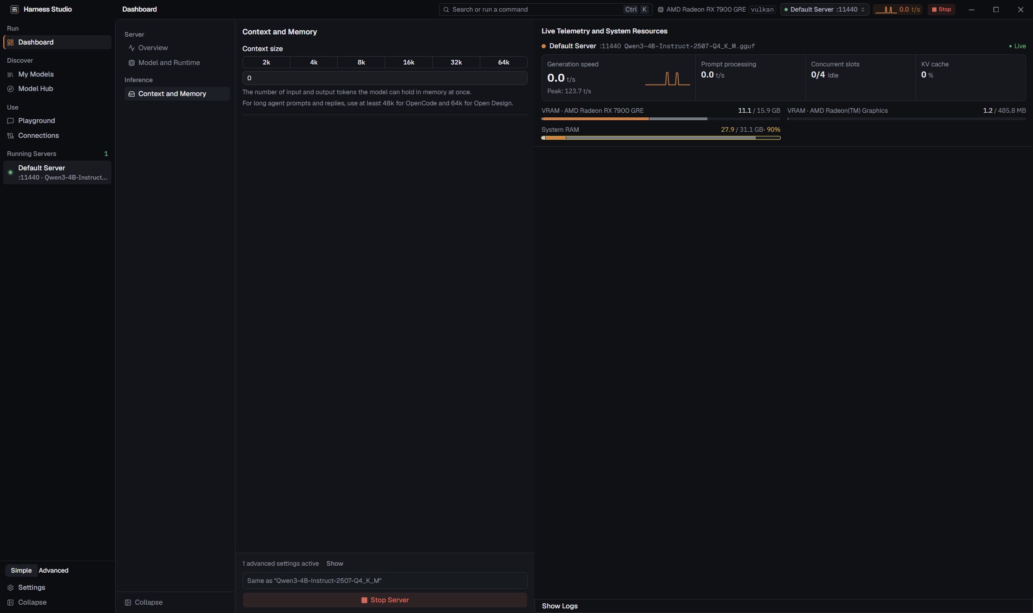Viewport: 1033px width, 613px height.
Task: Click the green Live indicator
Action: pos(1017,46)
